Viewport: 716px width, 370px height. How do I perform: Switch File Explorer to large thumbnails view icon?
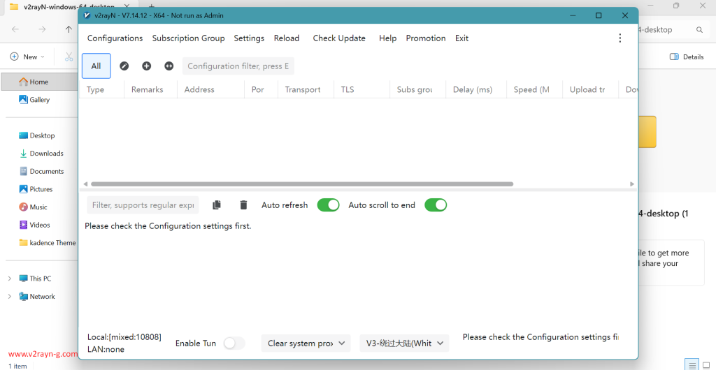pos(706,365)
